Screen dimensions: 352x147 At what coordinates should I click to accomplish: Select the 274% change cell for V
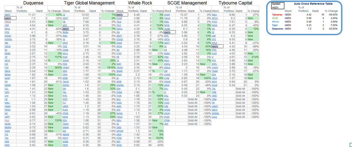pyautogui.click(x=253, y=57)
